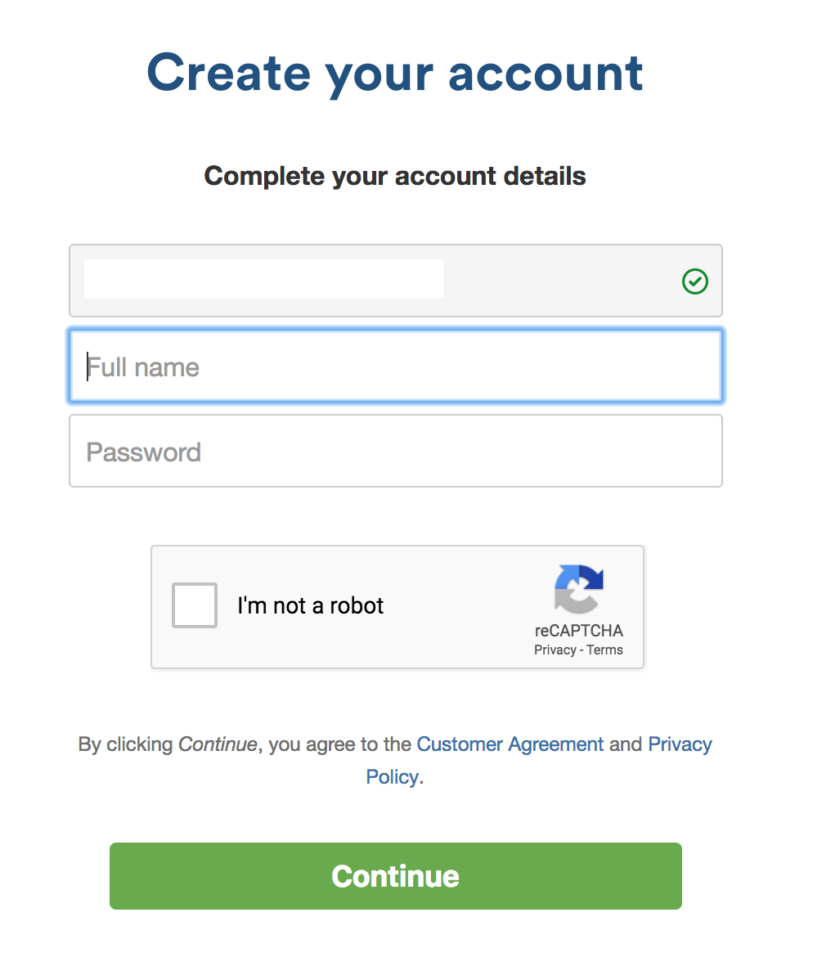The image size is (813, 962).
Task: Click the reCAPTCHA logo icon
Action: 578,589
